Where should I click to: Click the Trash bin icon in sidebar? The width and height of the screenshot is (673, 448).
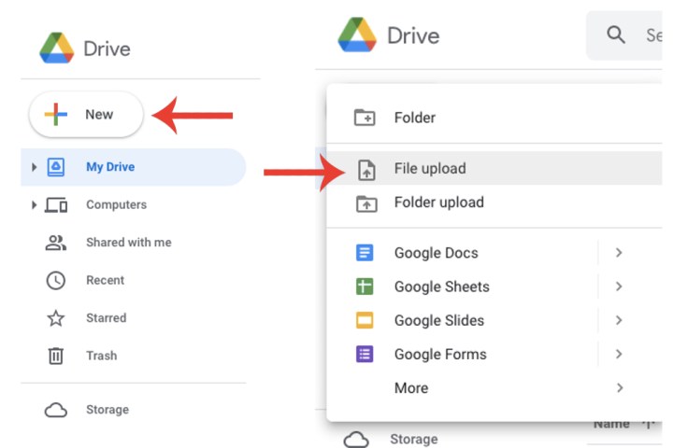point(56,356)
